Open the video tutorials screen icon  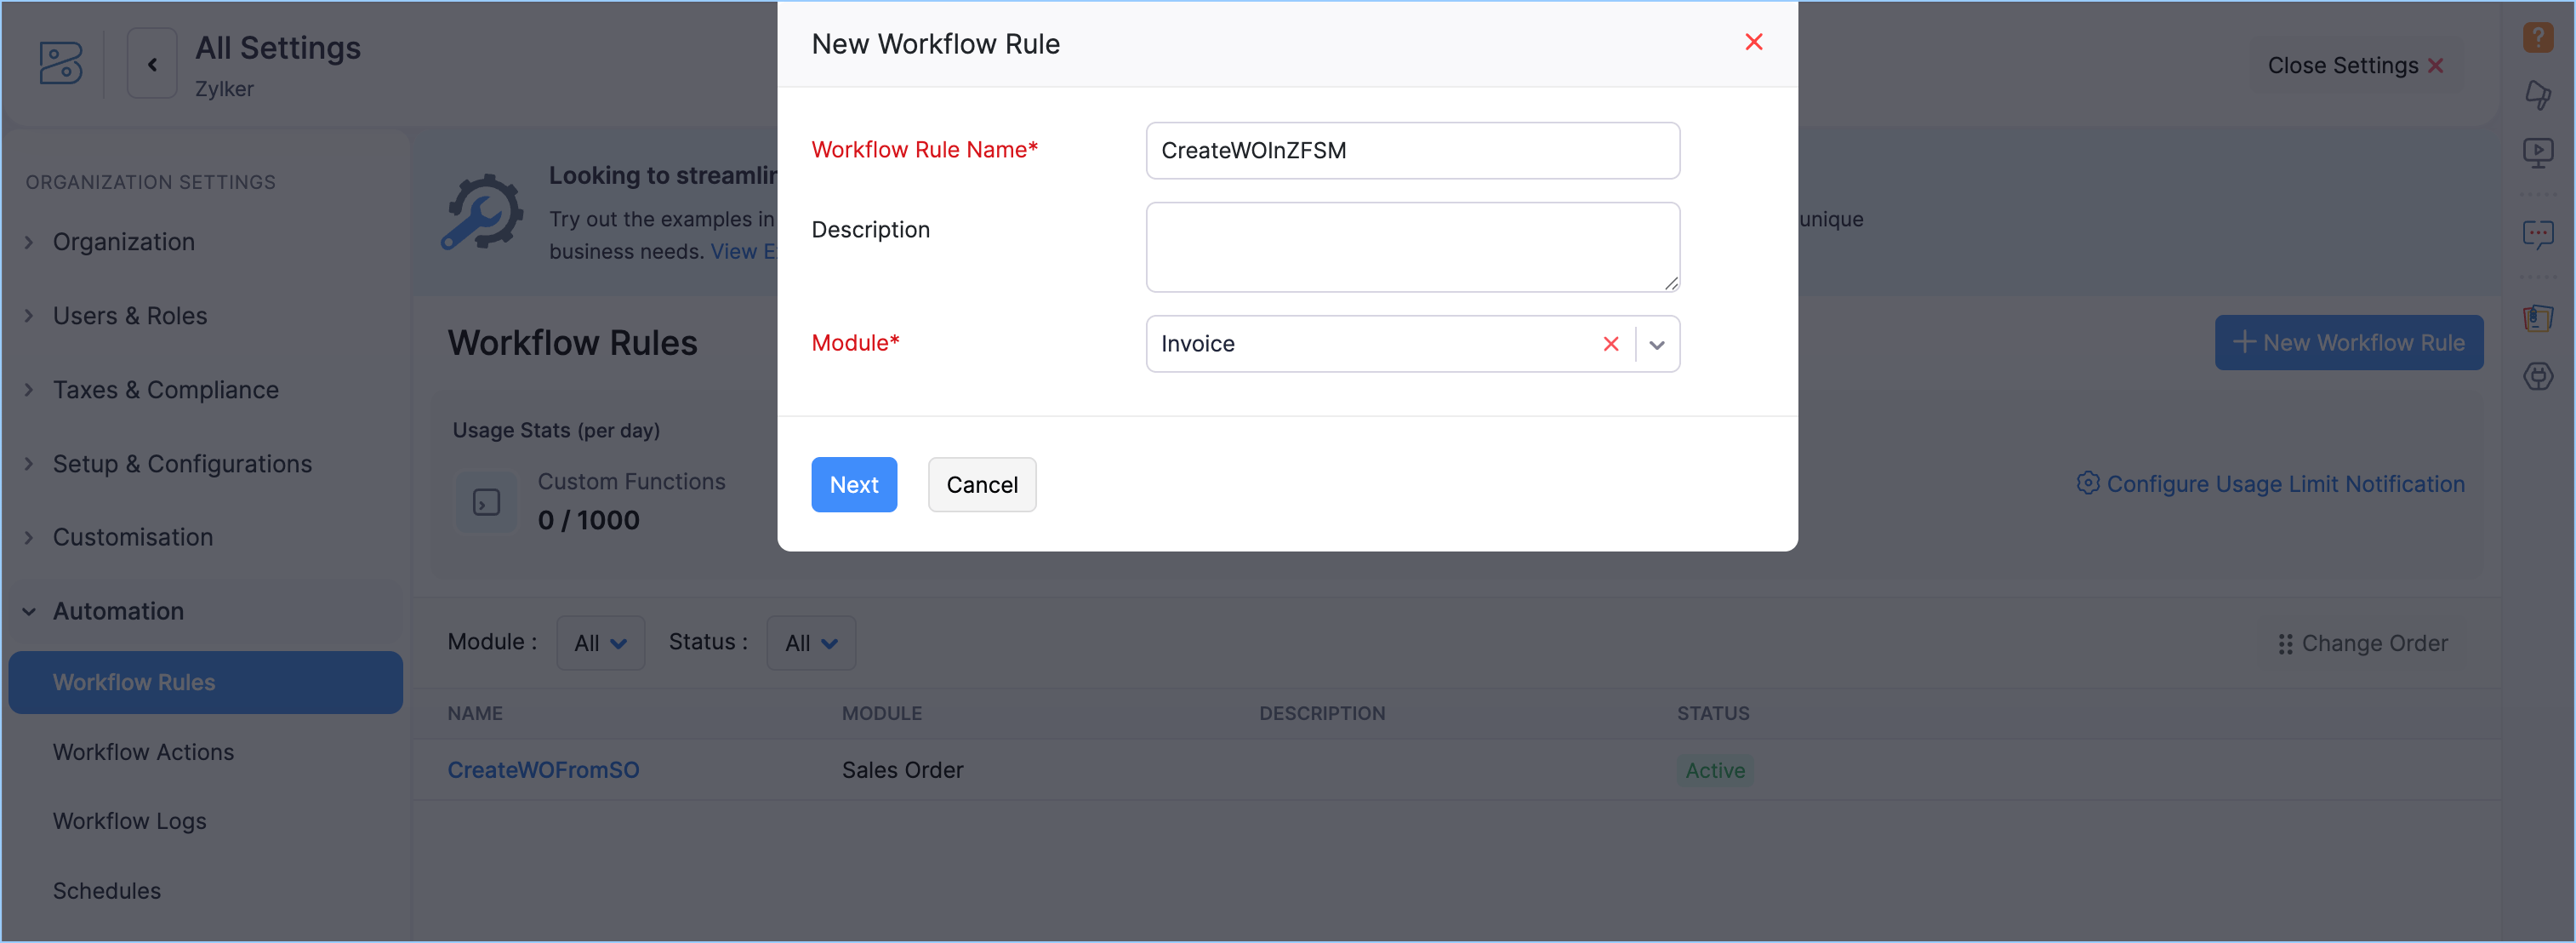click(x=2537, y=152)
